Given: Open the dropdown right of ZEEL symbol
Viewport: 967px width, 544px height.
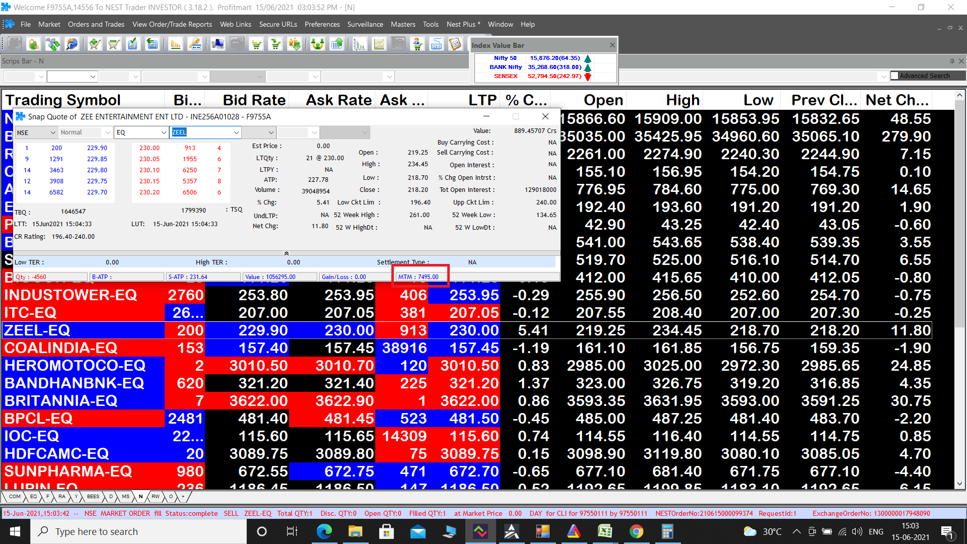Looking at the screenshot, I should click(x=270, y=132).
